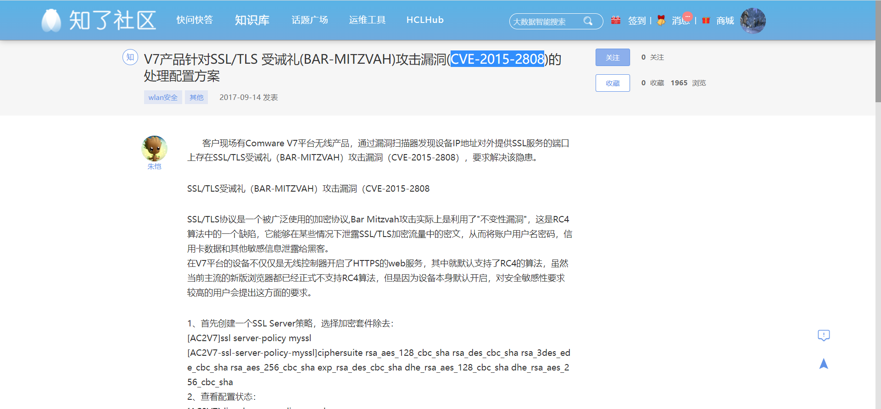Screen dimensions: 881x409
Task: Open the 其他 tag
Action: tap(196, 97)
